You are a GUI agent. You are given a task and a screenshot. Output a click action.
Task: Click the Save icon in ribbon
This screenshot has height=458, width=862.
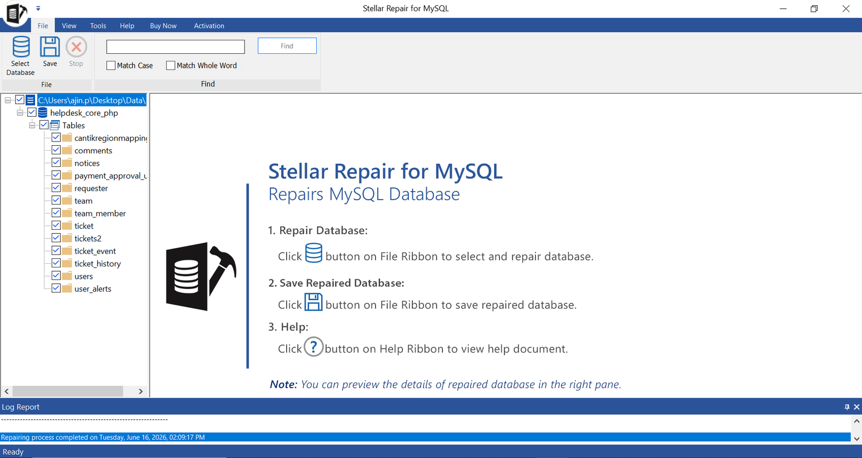50,47
